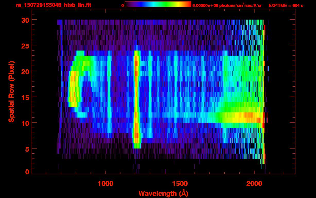Screen dimensions: 316x198
Task: Click the bright vertical emission line near 1216 Å
Action: tap(136, 98)
